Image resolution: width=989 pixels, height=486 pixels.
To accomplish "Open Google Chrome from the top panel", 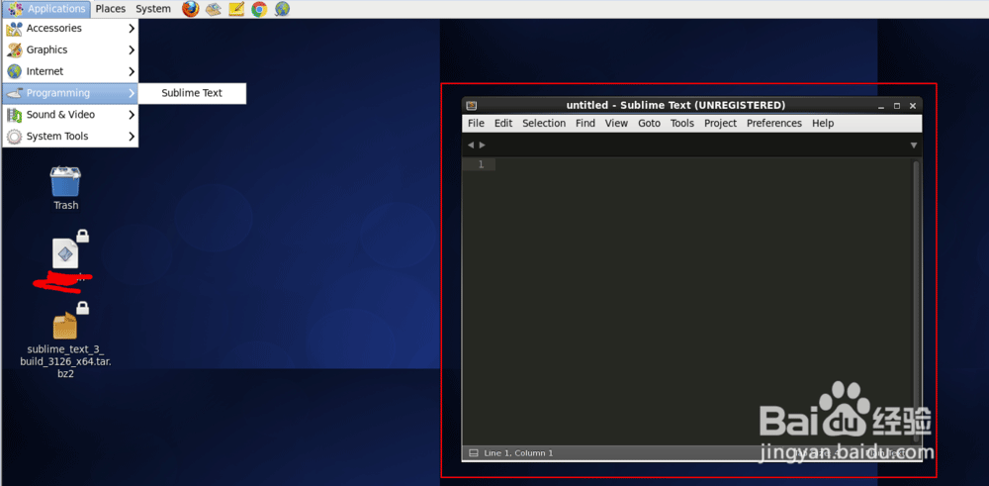I will click(x=258, y=9).
